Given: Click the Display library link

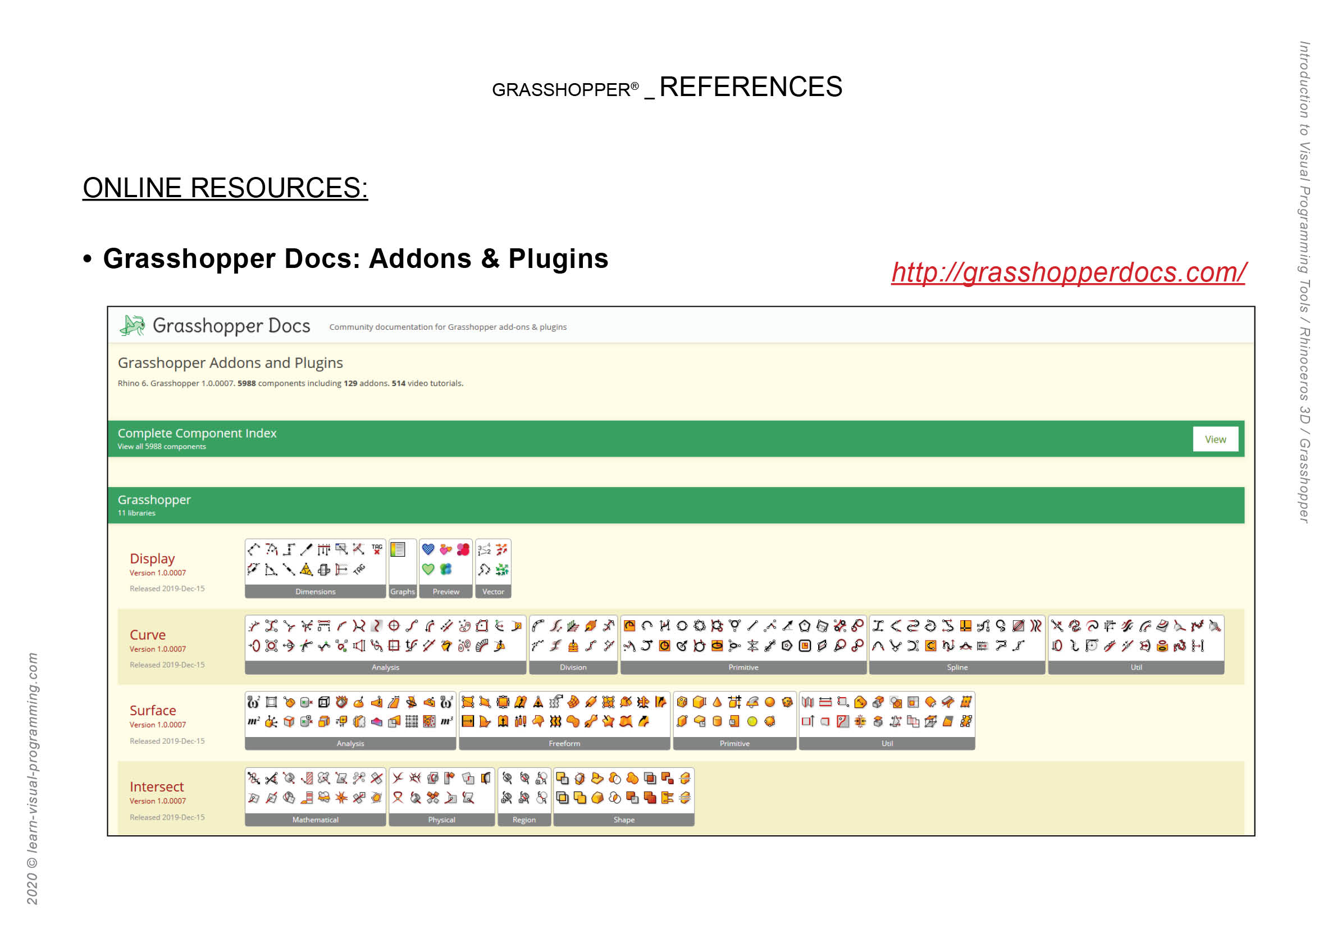Looking at the screenshot, I should point(153,558).
